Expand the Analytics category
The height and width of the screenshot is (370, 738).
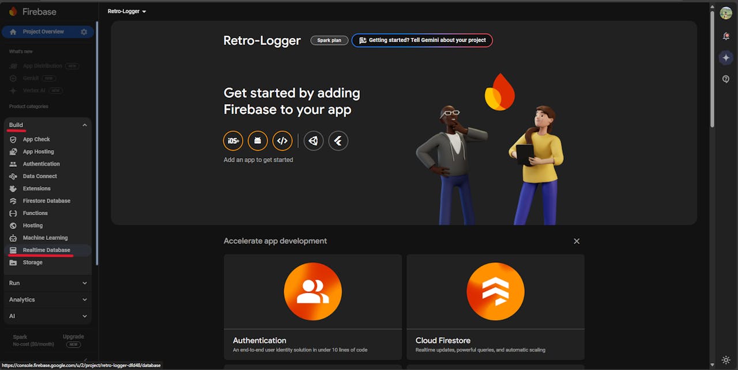coord(48,300)
